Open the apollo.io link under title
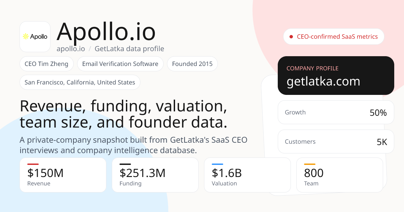Image resolution: width=404 pixels, height=212 pixels. coord(71,49)
